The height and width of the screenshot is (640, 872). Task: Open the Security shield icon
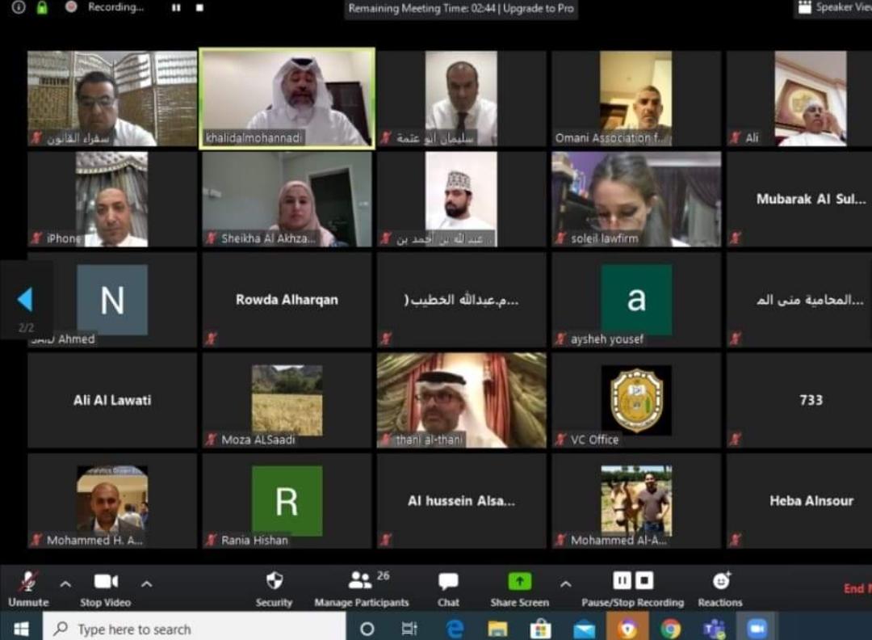[x=275, y=581]
